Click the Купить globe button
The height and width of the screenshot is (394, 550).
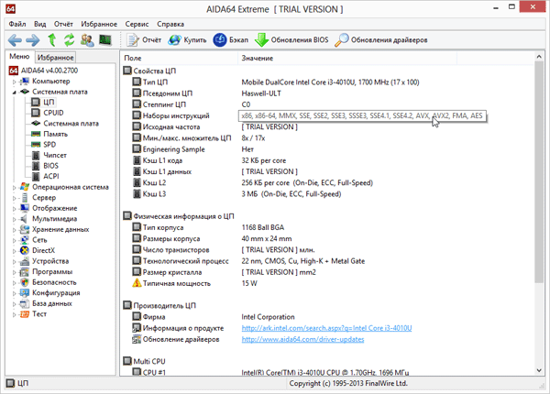click(x=187, y=40)
